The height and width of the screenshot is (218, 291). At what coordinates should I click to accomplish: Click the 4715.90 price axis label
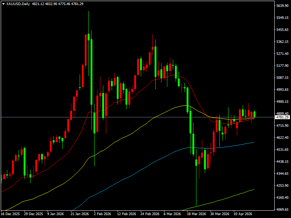[283, 125]
